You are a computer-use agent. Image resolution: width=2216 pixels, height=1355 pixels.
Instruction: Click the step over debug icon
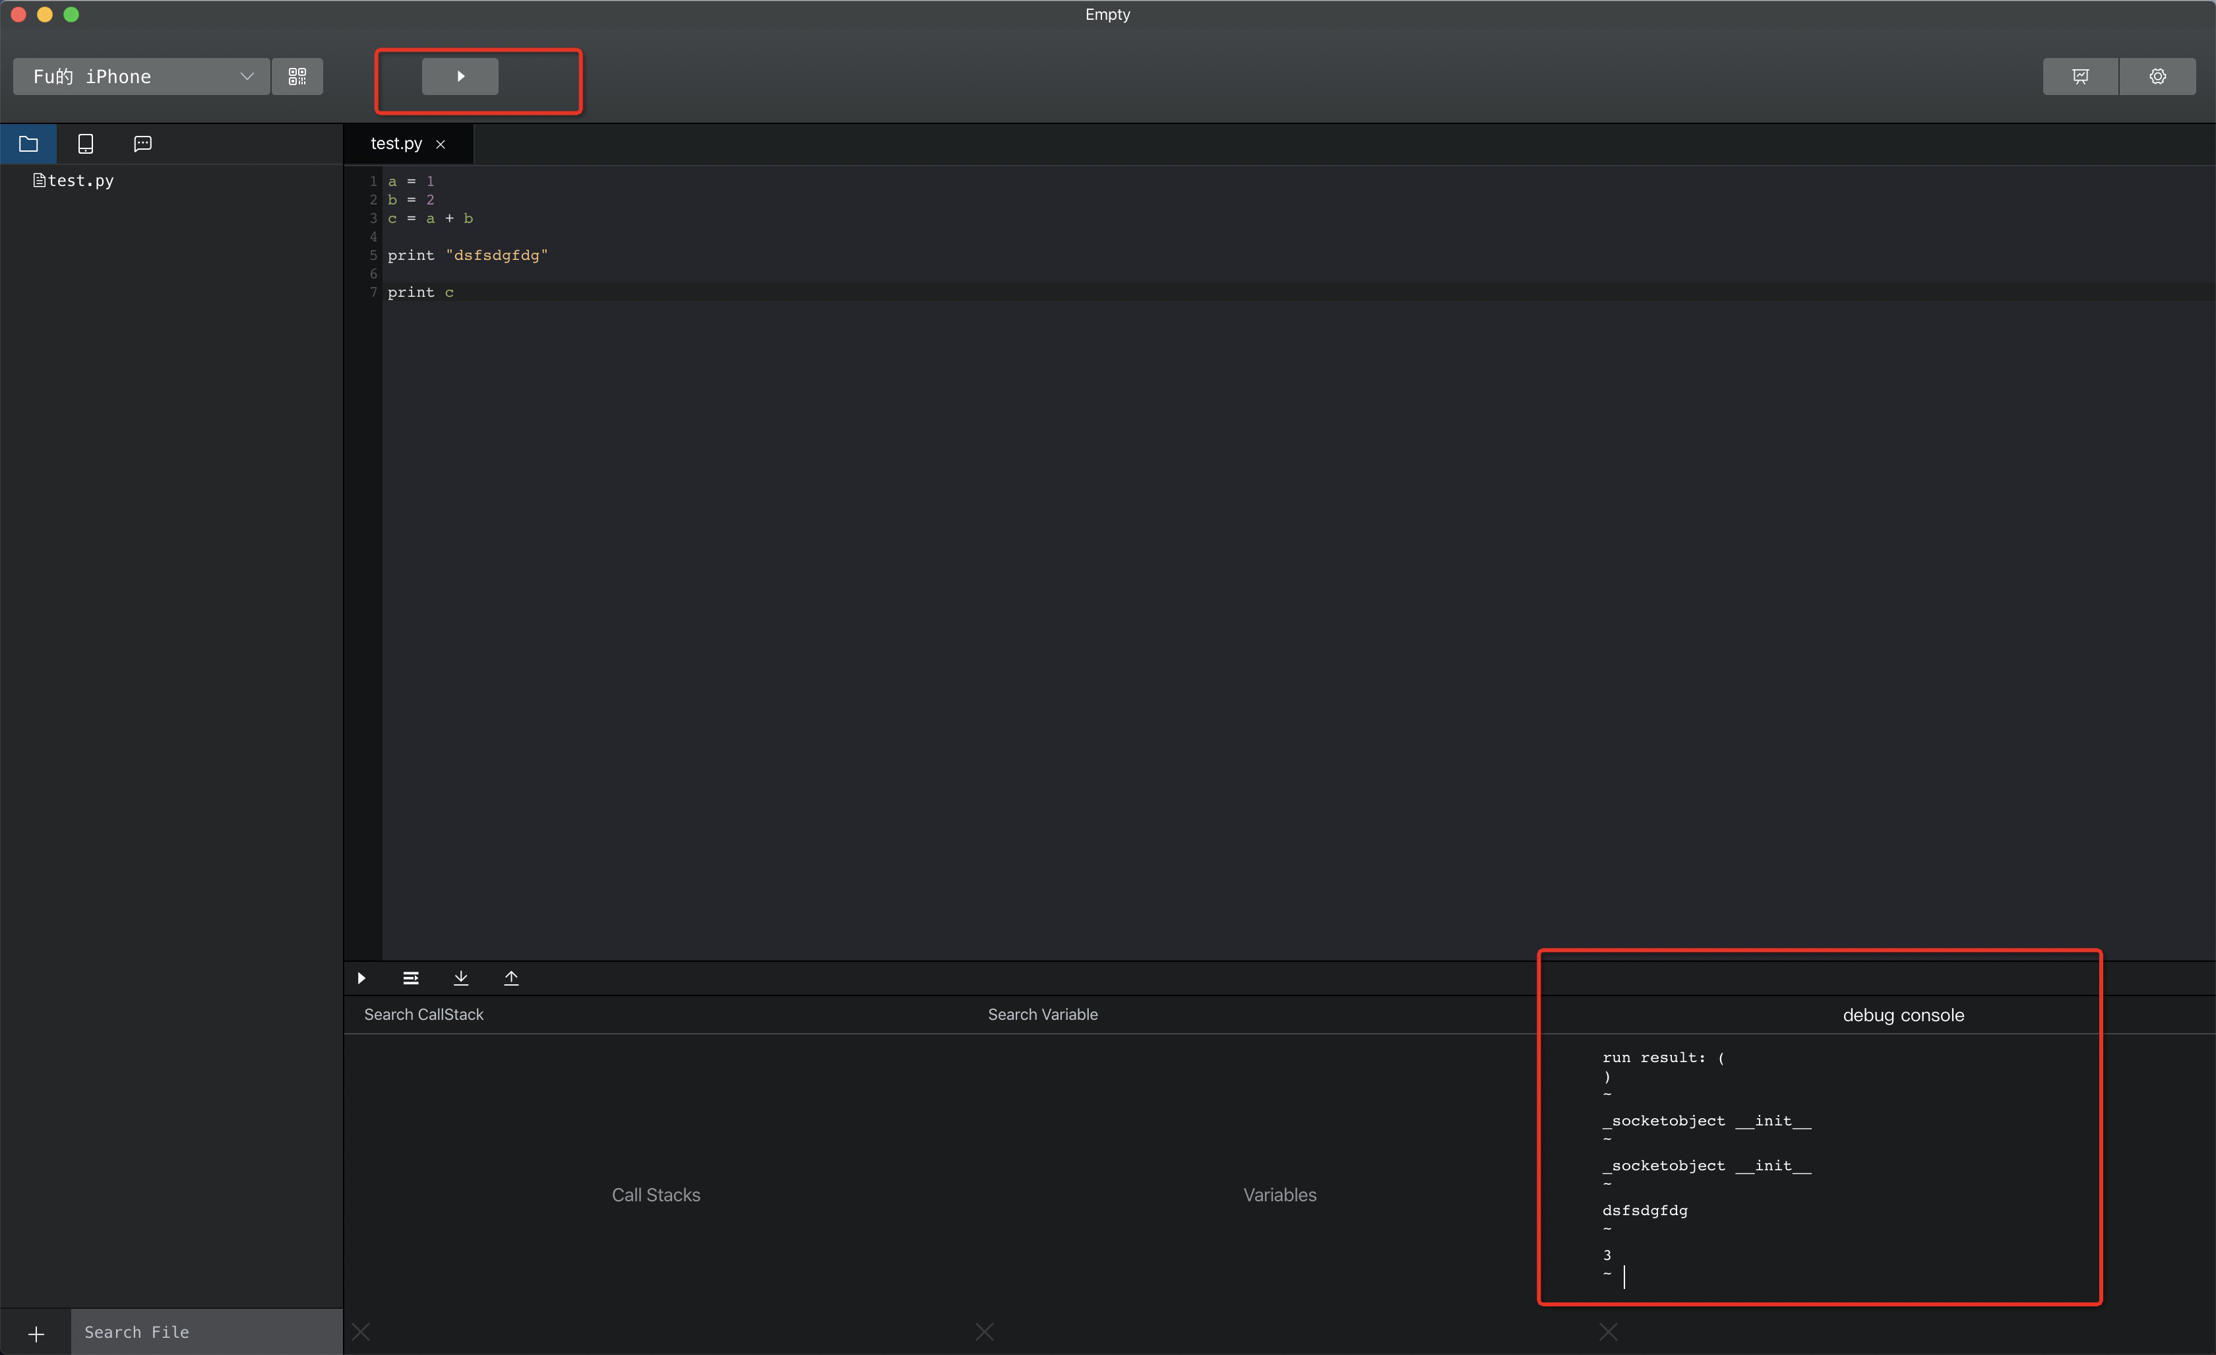point(411,978)
